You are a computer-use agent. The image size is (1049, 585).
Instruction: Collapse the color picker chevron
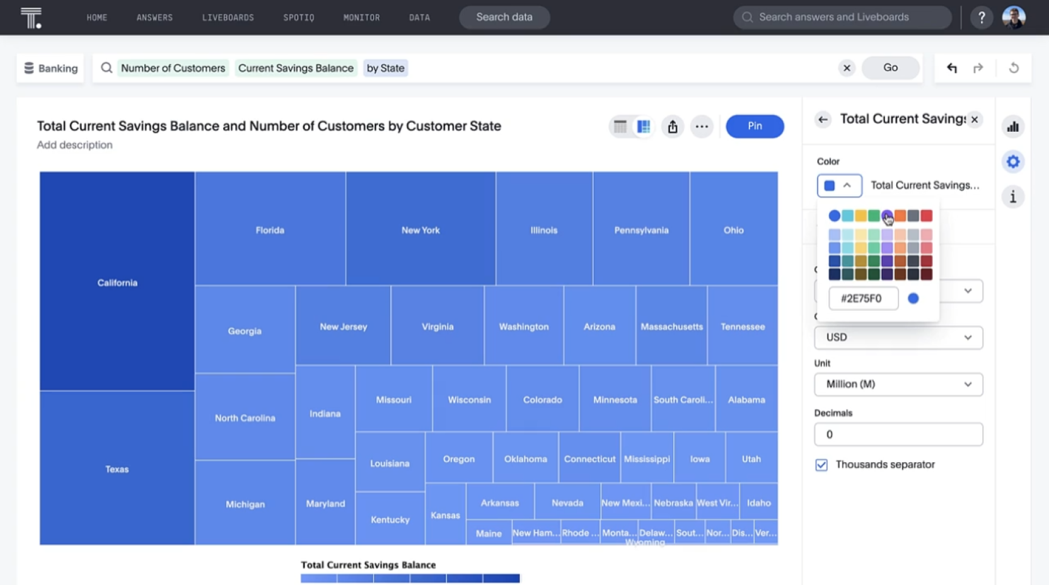[849, 185]
